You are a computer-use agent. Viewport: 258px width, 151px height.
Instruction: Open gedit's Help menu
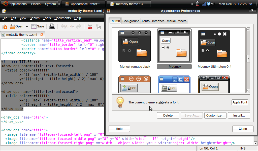(78, 18)
